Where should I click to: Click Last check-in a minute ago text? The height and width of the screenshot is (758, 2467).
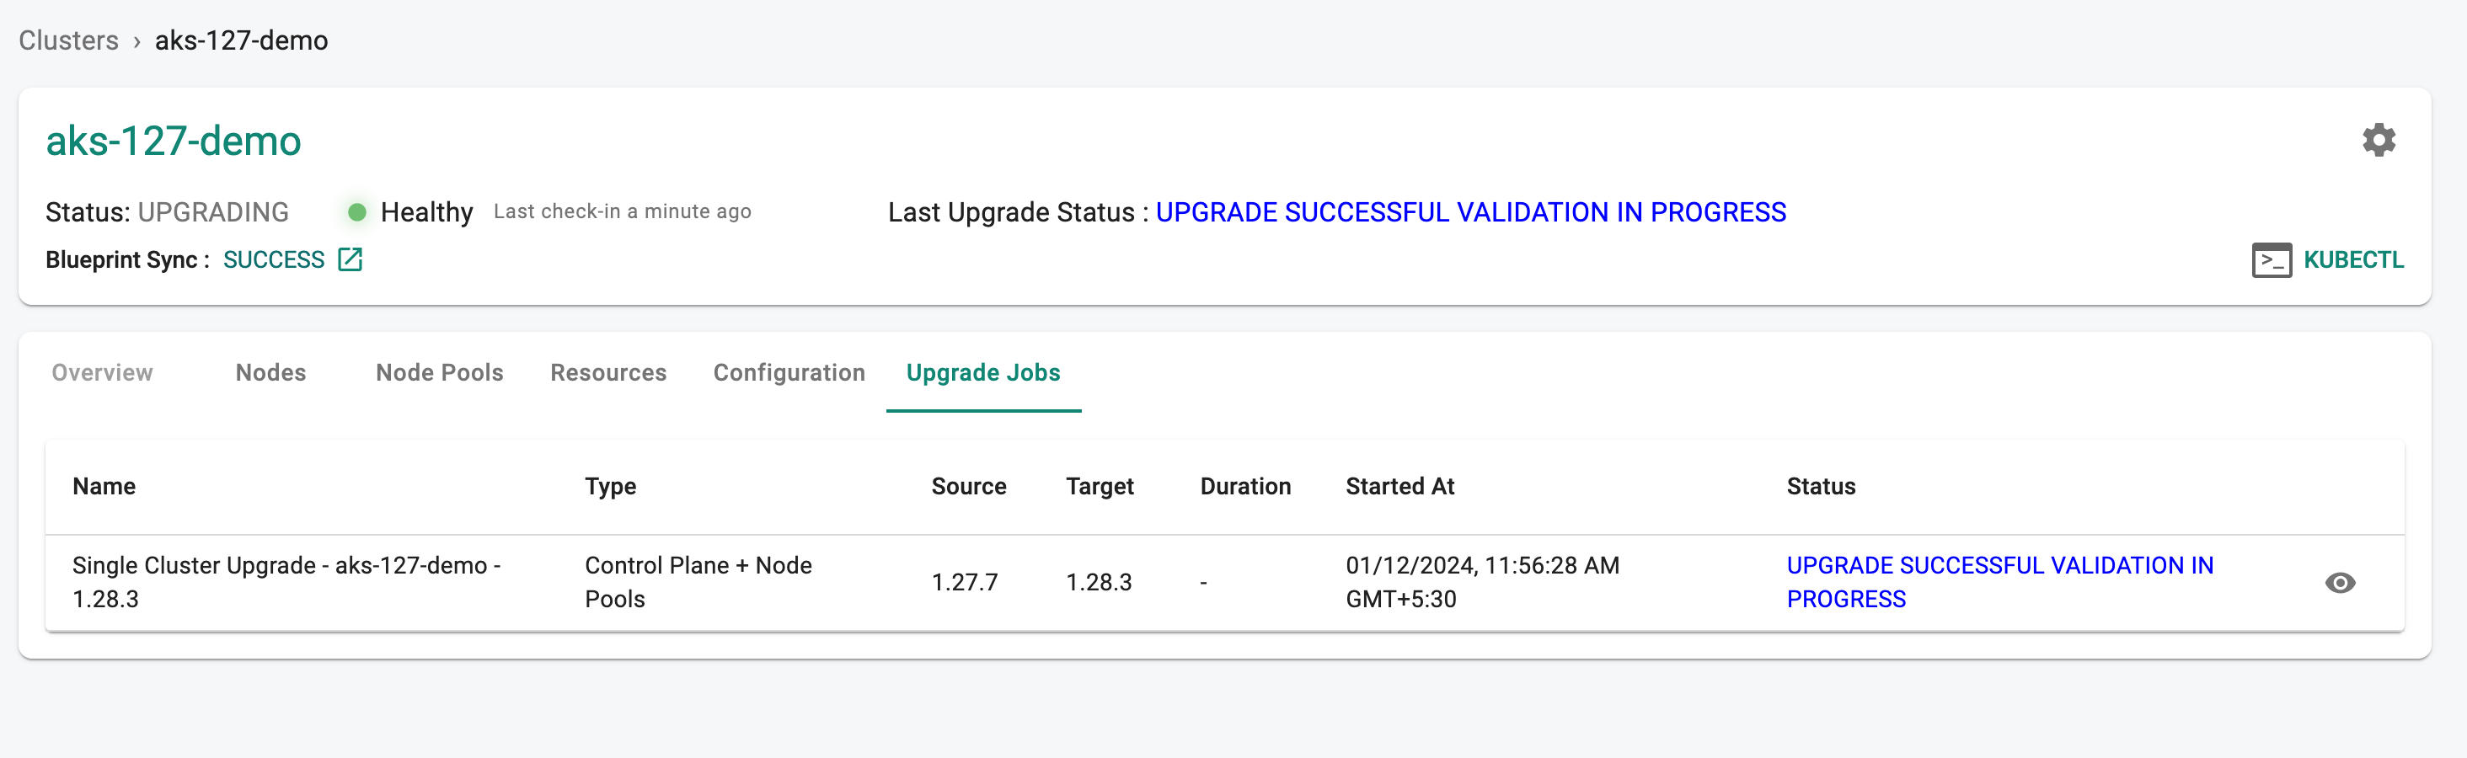pyautogui.click(x=623, y=211)
